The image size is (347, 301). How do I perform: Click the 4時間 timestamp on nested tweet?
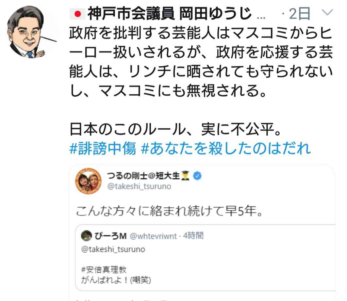[x=193, y=236]
